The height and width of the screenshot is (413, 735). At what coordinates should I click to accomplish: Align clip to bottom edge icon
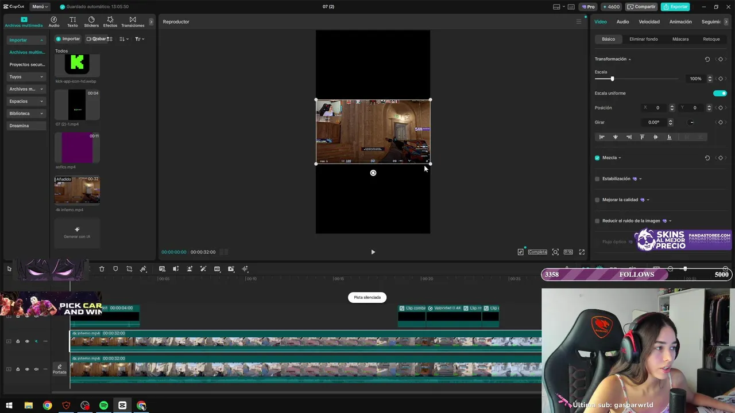click(x=669, y=137)
